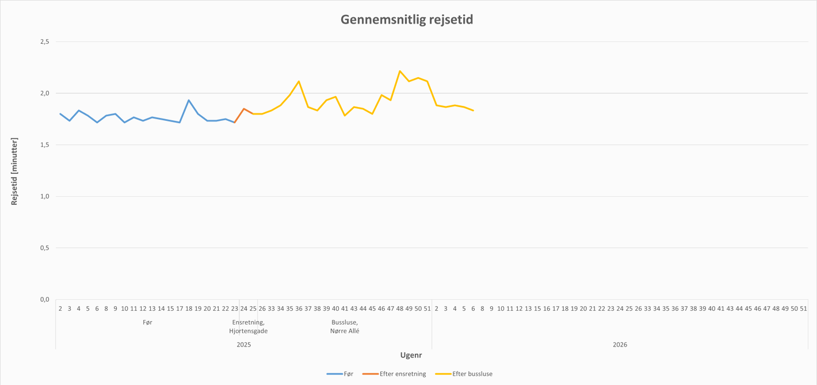Image resolution: width=817 pixels, height=385 pixels.
Task: Select the "2026" year label under the axis
Action: point(620,345)
